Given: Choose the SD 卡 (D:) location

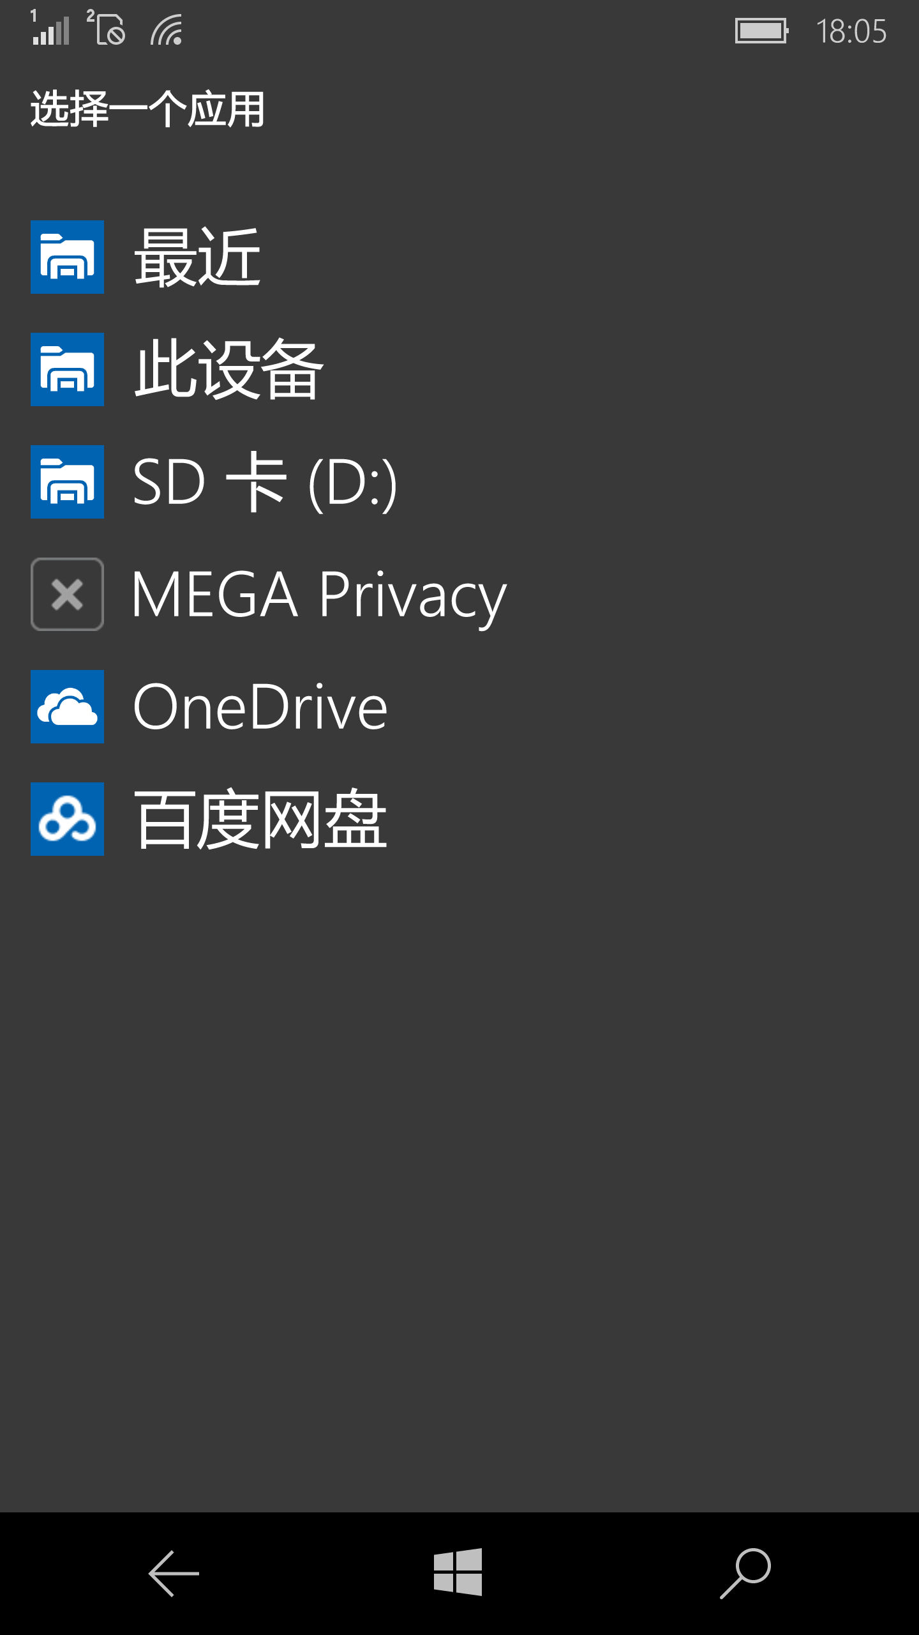Looking at the screenshot, I should point(265,482).
